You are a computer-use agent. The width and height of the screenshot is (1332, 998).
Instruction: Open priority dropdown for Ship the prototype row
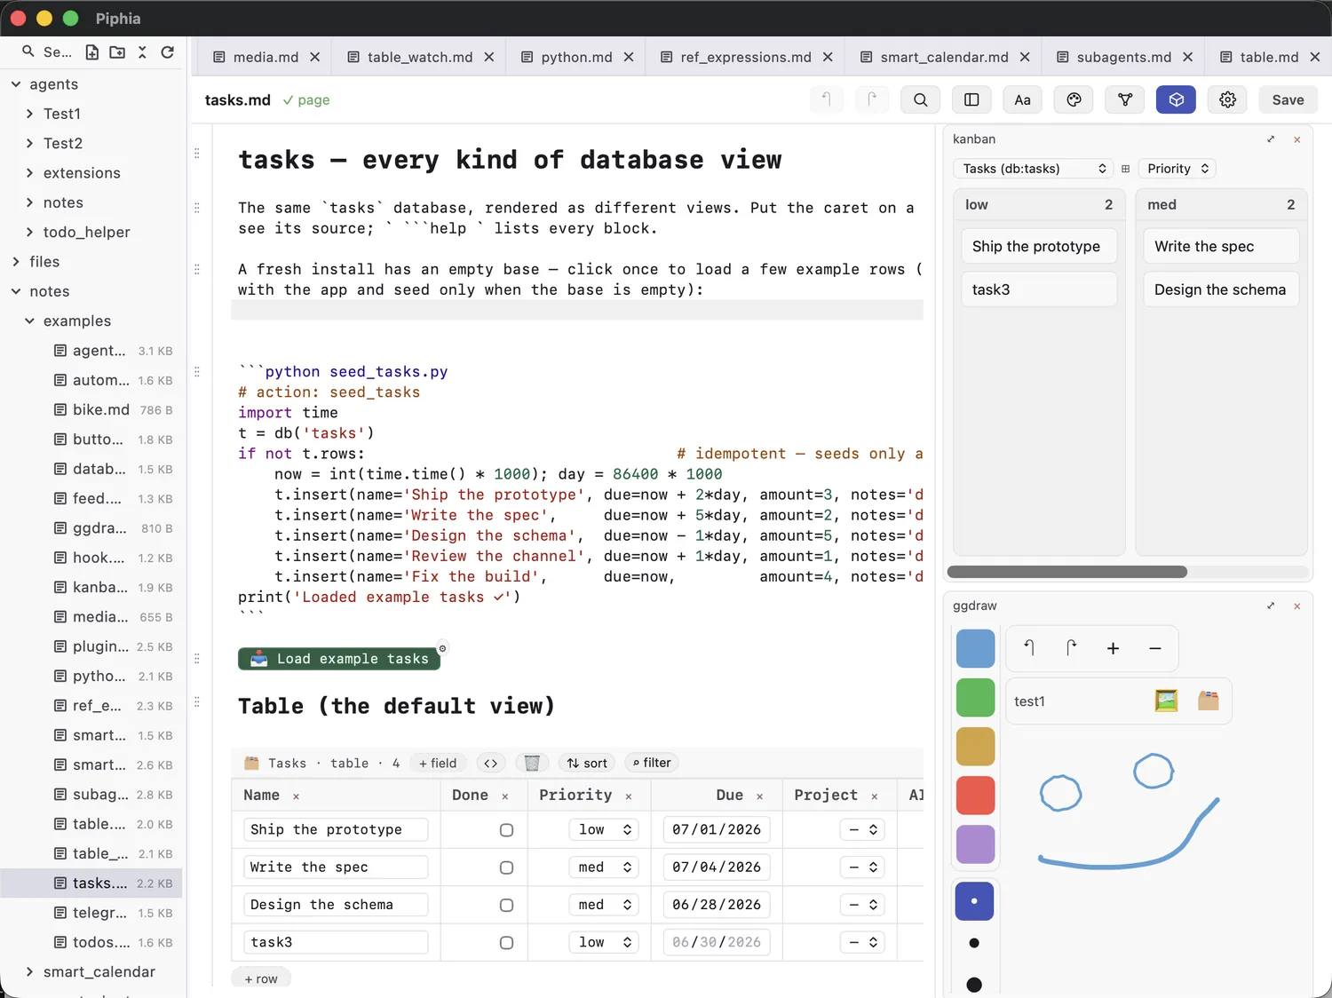(x=604, y=829)
